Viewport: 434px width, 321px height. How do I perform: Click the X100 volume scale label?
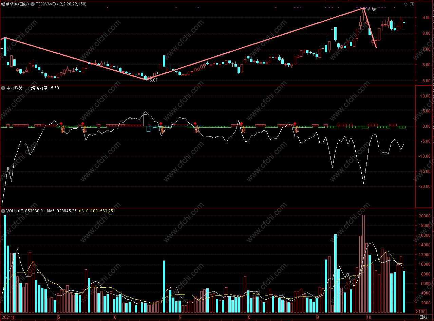(x=421, y=312)
